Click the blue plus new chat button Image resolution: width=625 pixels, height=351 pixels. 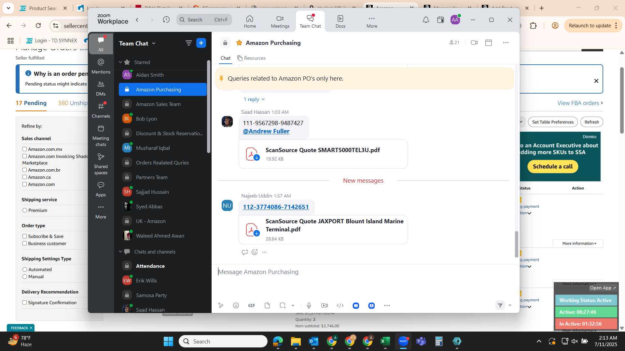click(201, 43)
